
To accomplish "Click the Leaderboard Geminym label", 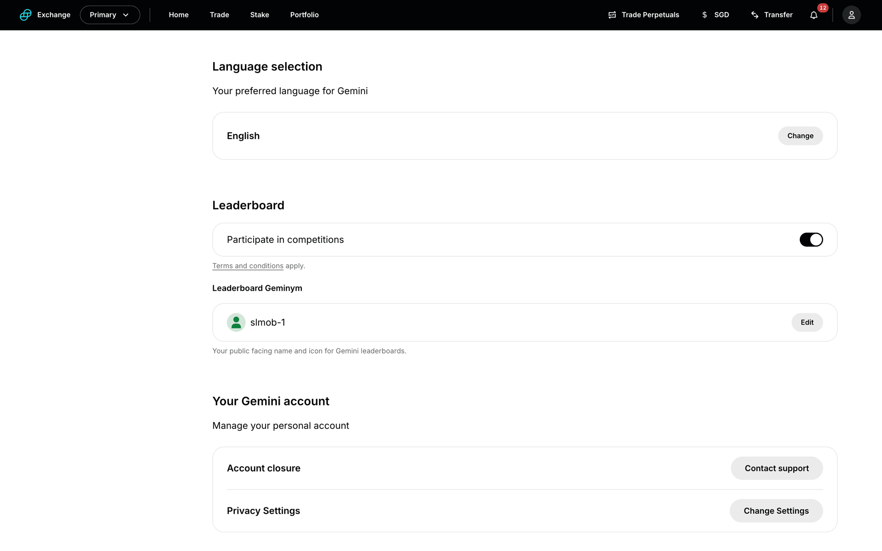I will (257, 288).
